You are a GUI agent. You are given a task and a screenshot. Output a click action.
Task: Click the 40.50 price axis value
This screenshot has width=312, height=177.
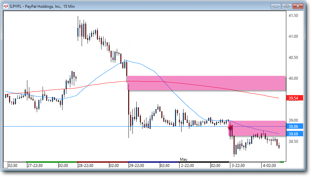tap(293, 58)
